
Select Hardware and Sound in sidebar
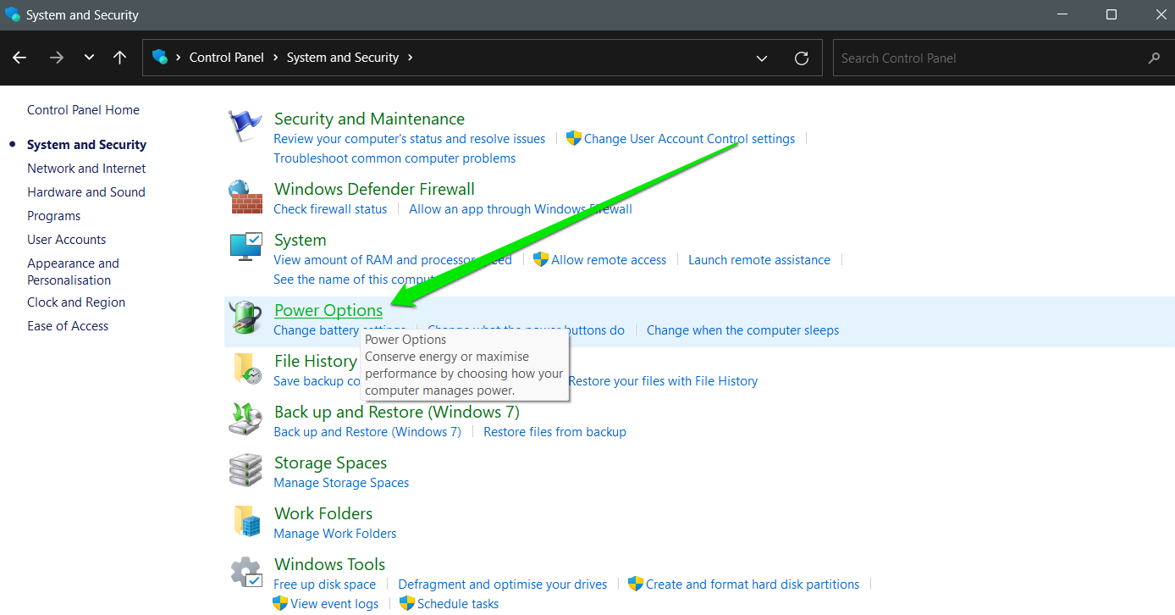point(86,192)
